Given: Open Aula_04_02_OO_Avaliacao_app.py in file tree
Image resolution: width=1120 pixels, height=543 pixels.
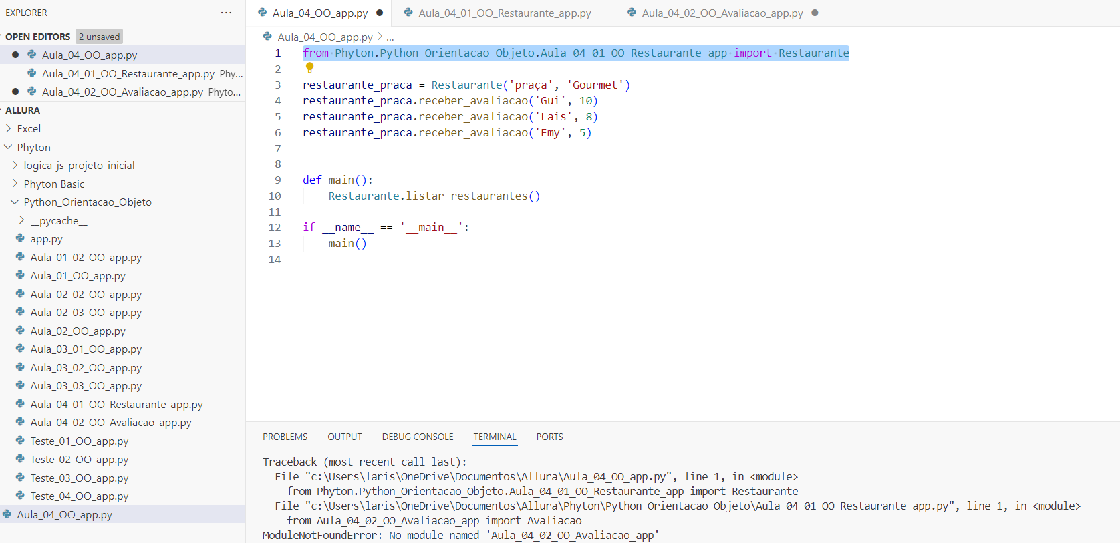Looking at the screenshot, I should click(x=111, y=422).
